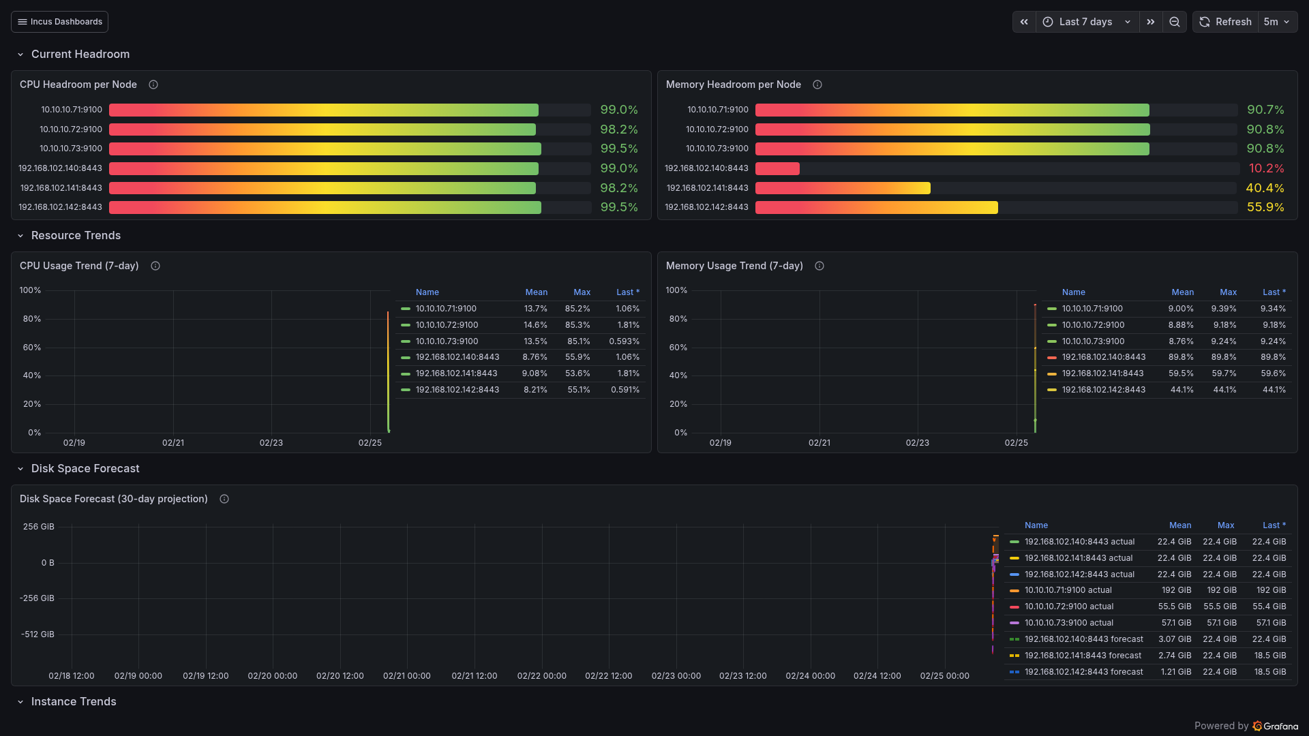Select 192.168.102.142:8443 forecast legend entry

tap(1084, 672)
